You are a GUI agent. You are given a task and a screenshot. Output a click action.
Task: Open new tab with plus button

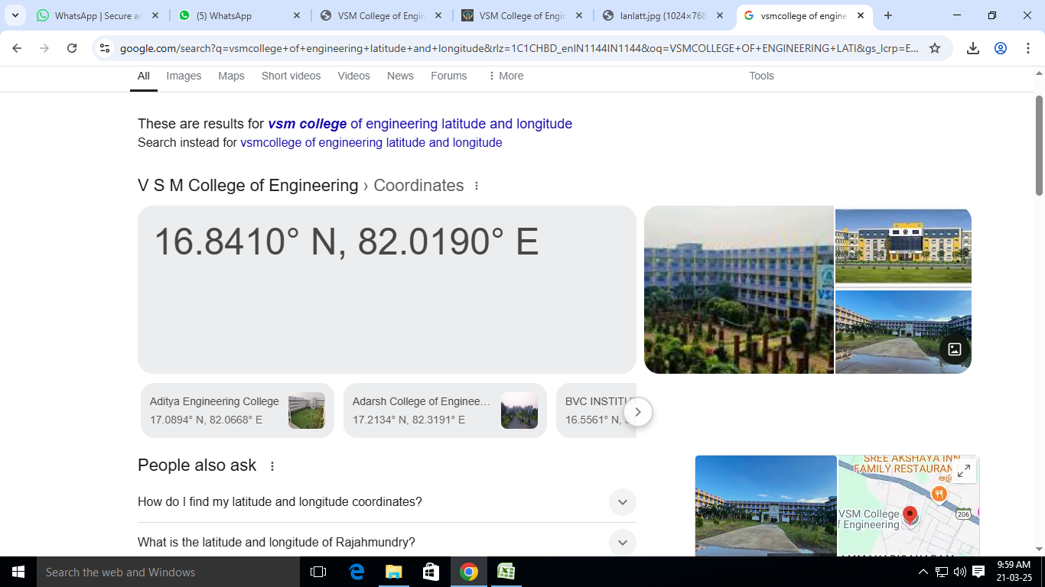tap(888, 15)
